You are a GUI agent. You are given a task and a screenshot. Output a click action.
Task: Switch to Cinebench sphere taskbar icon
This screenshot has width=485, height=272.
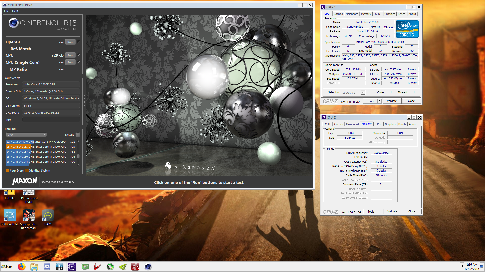(x=148, y=267)
